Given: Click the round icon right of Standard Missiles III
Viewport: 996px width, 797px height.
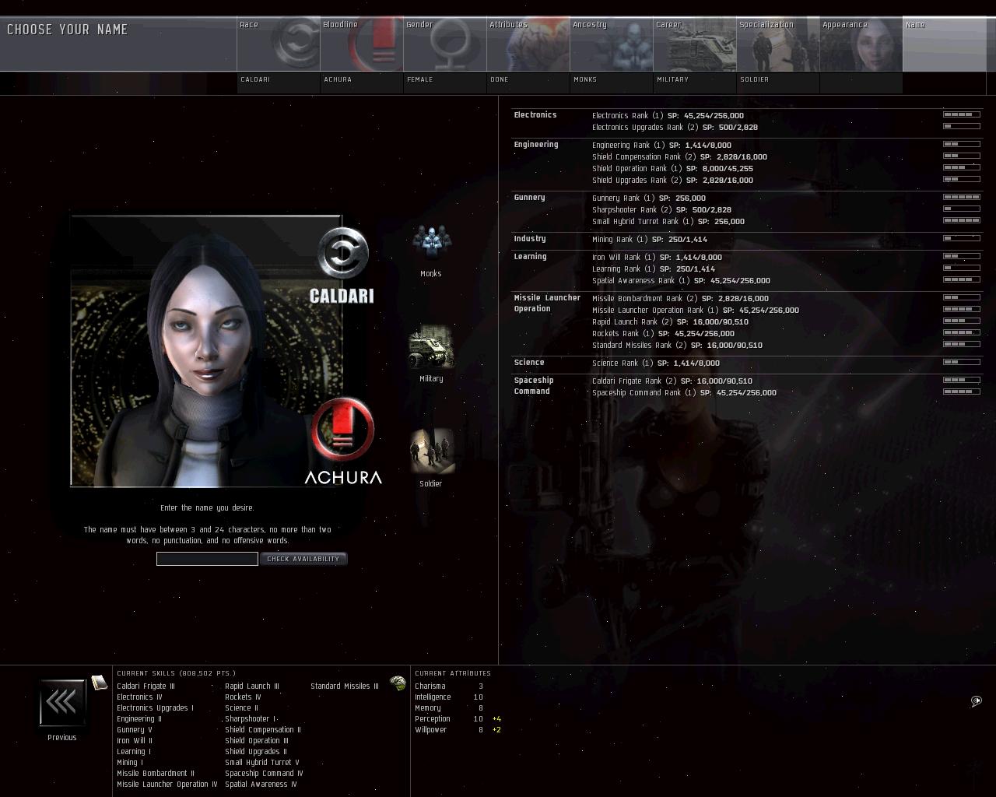Looking at the screenshot, I should pyautogui.click(x=398, y=683).
